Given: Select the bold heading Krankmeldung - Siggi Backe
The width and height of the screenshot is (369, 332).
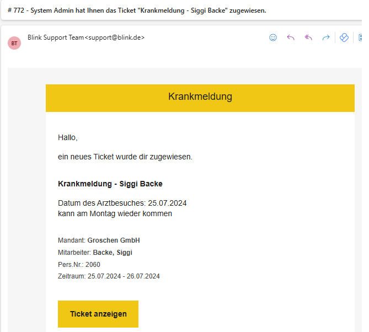Looking at the screenshot, I should pos(110,184).
